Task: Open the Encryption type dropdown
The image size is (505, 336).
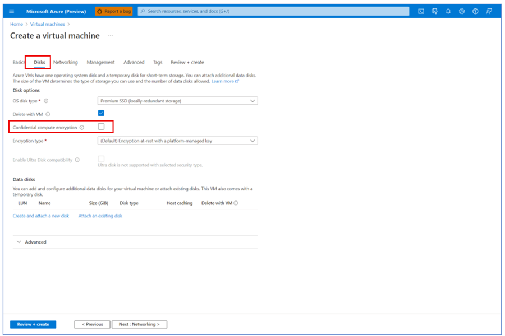Action: pos(177,141)
